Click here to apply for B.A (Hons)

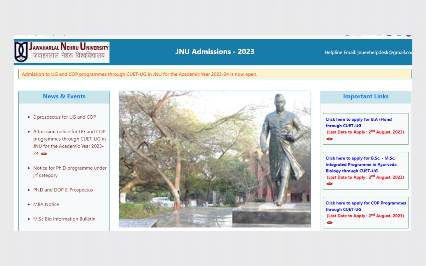tap(359, 122)
